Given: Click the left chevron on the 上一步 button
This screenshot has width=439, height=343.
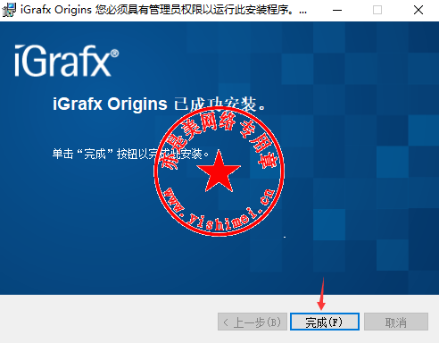Looking at the screenshot, I should (x=226, y=322).
